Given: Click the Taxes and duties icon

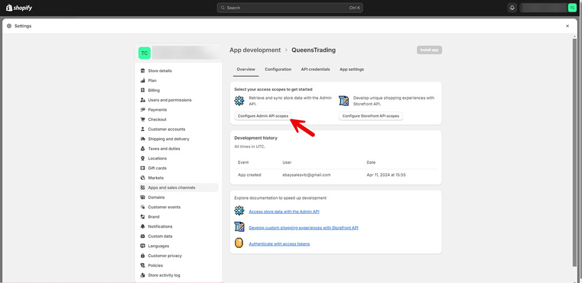Looking at the screenshot, I should 143,148.
